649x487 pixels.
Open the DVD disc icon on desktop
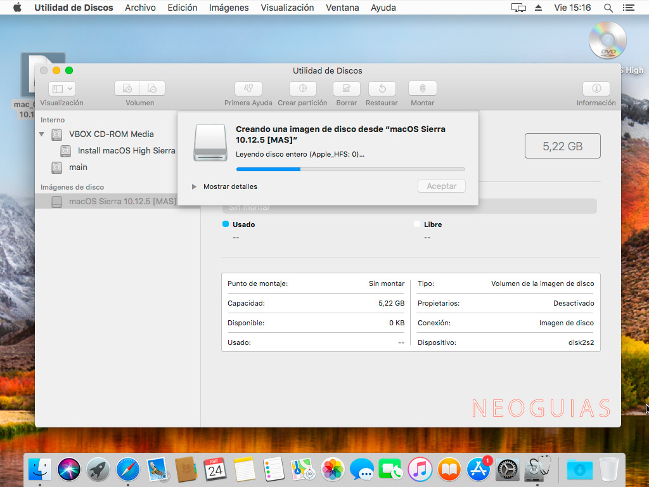tap(607, 40)
